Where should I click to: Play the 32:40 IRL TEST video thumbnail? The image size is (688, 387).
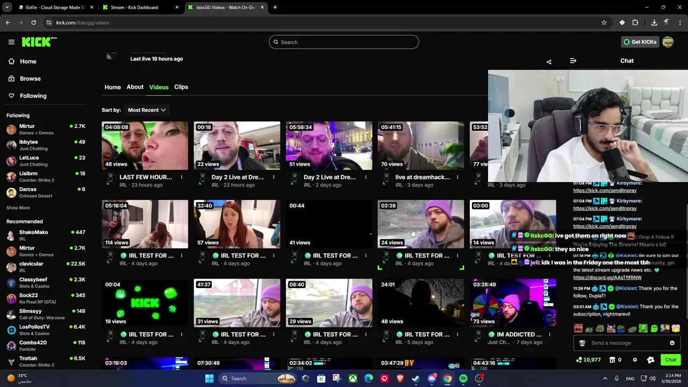pyautogui.click(x=237, y=224)
